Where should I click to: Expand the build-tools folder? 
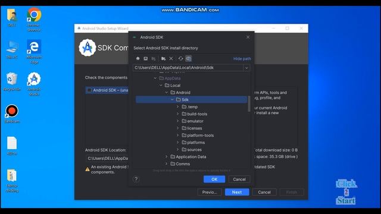(178, 114)
